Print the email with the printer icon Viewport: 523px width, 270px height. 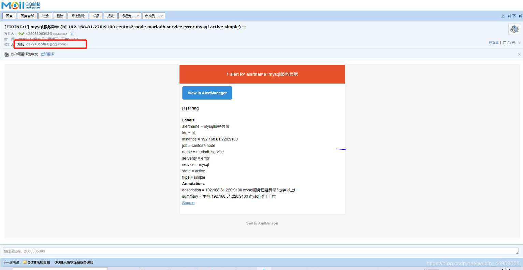(x=514, y=43)
